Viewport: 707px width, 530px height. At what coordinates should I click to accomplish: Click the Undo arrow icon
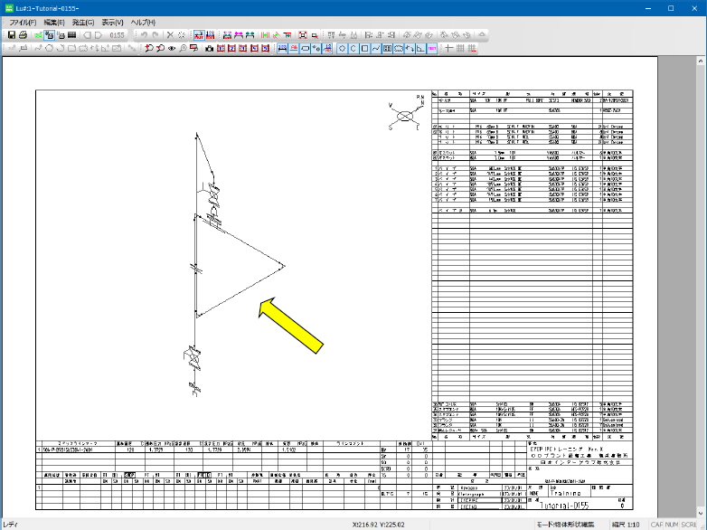(x=144, y=34)
